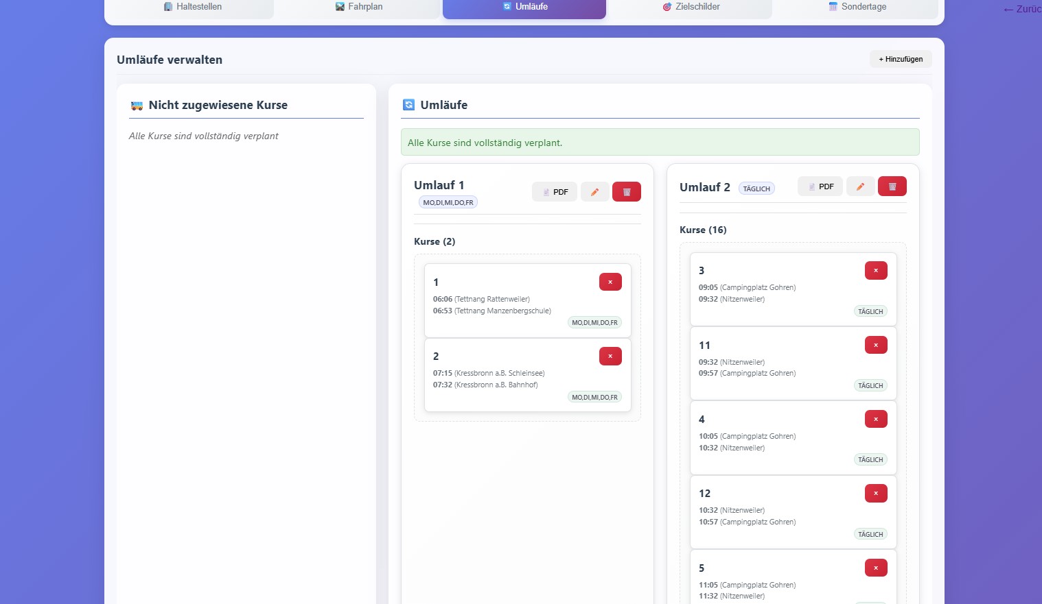This screenshot has height=604, width=1042.
Task: Click the pencil edit icon for Umlauf 1
Action: pyautogui.click(x=594, y=191)
